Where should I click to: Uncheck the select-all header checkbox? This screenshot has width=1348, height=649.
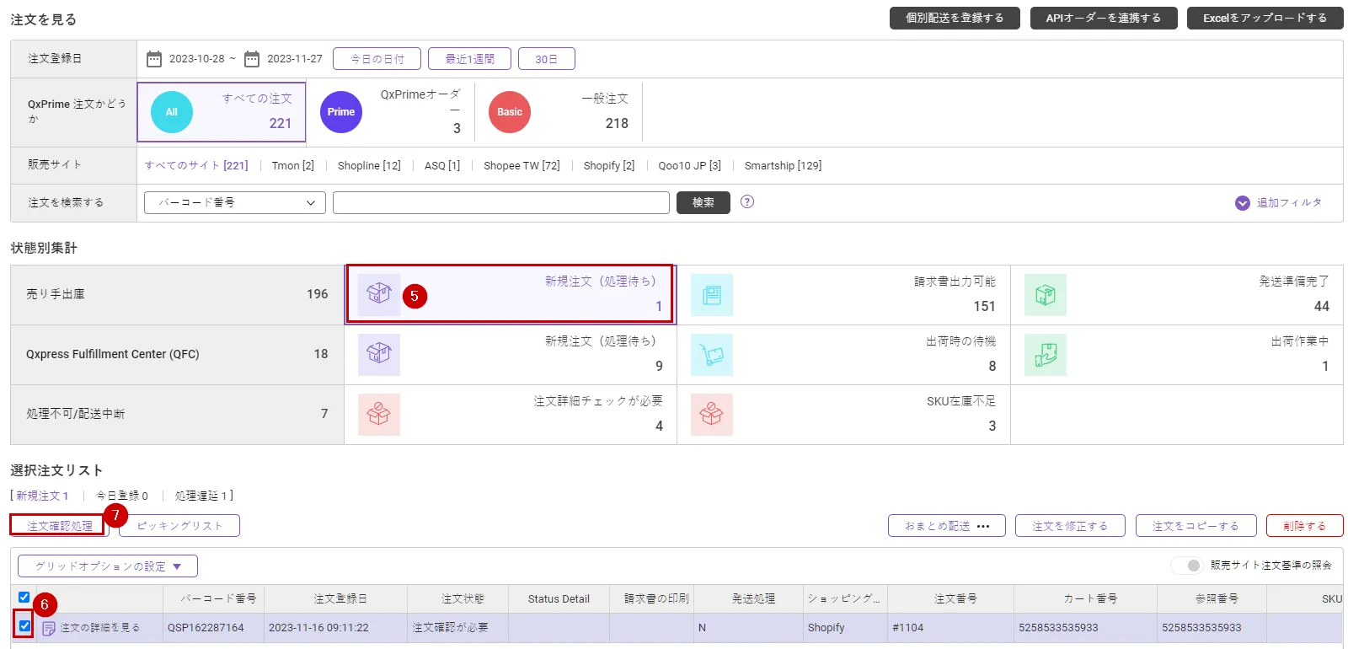(24, 598)
